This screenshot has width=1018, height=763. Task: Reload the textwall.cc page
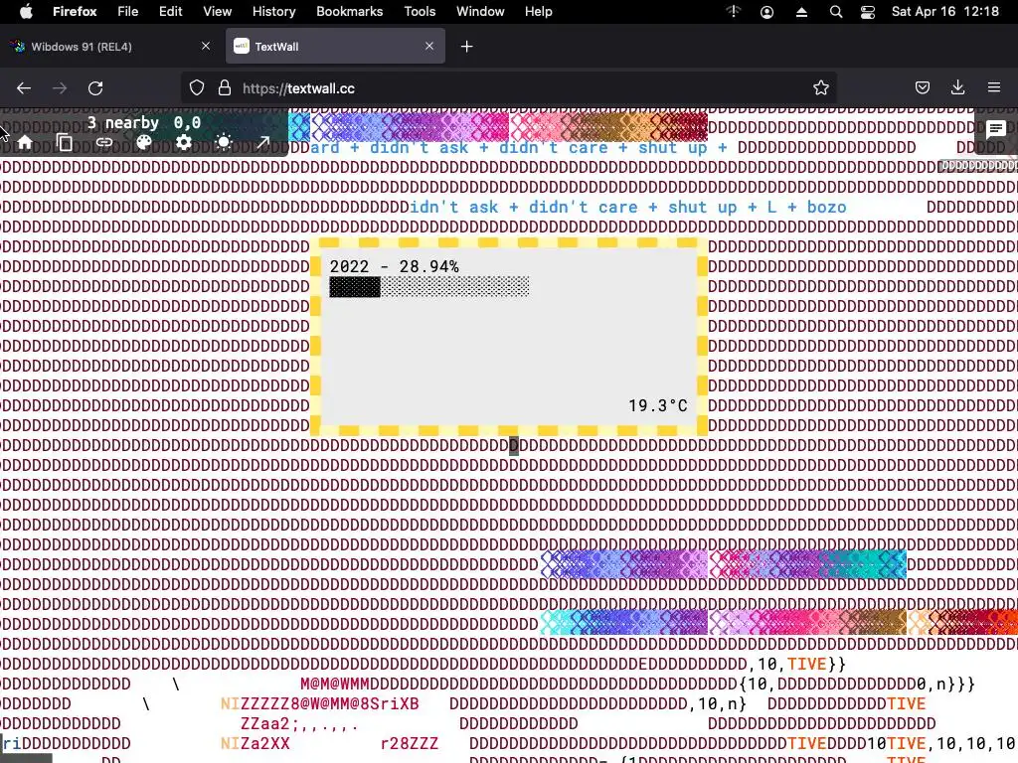click(95, 88)
